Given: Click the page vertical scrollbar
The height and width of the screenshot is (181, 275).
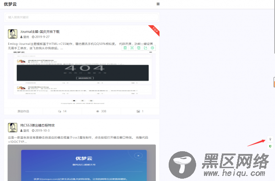Looking at the screenshot, I should pyautogui.click(x=274, y=26).
